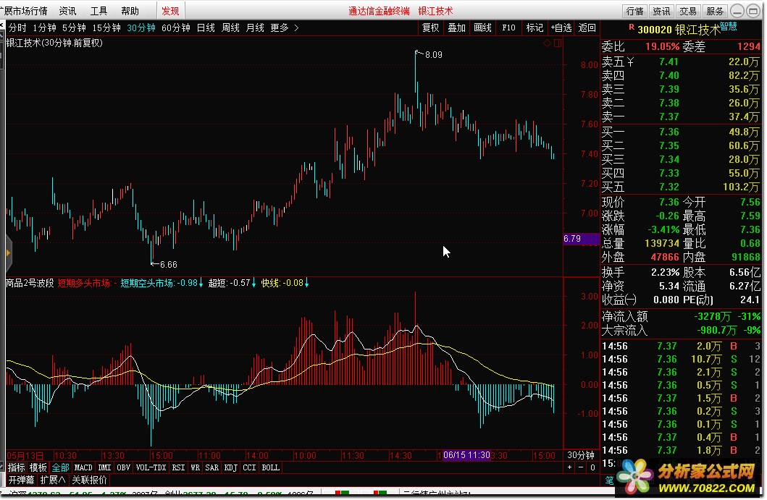767x500 pixels.
Task: Select the 全部 indicator category
Action: [x=61, y=467]
